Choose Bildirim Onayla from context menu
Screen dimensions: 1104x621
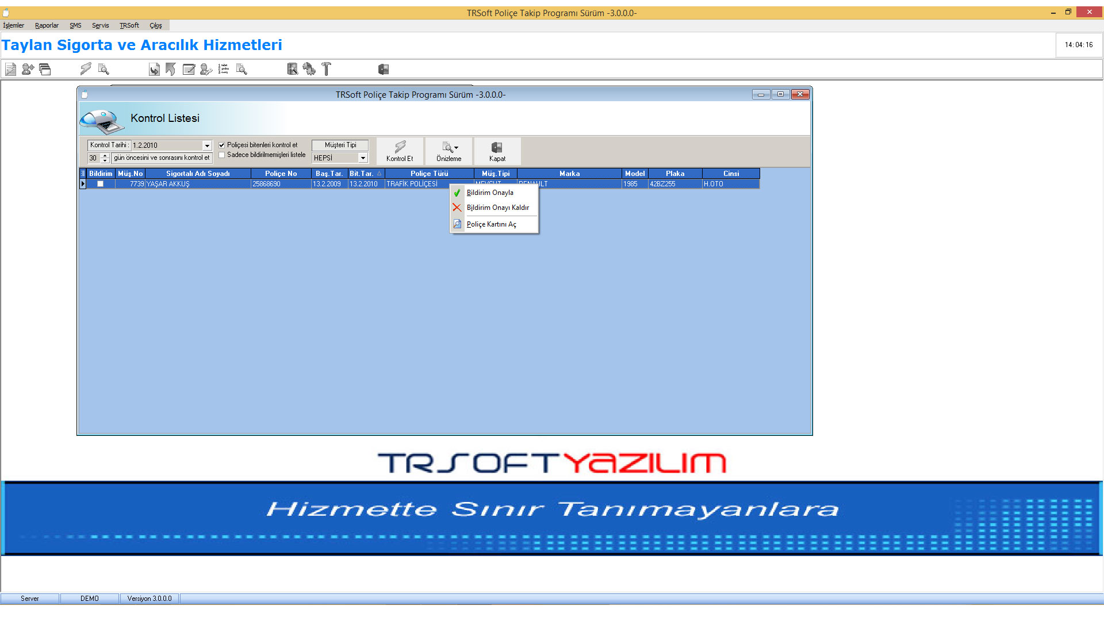pyautogui.click(x=494, y=193)
